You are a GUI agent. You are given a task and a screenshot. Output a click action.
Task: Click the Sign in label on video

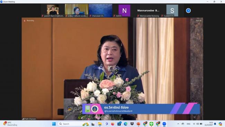pyautogui.click(x=199, y=20)
